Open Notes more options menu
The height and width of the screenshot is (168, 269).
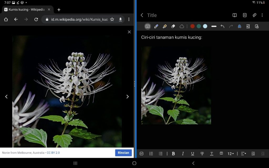[x=262, y=15]
